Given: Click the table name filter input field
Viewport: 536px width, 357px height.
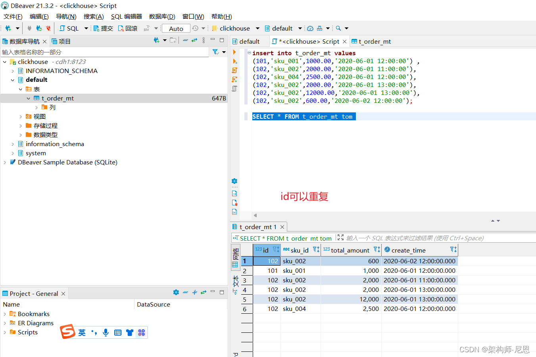Looking at the screenshot, I should tap(104, 52).
